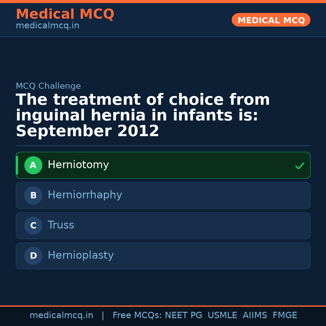This screenshot has height=326, width=326.
Task: Choose the C option circle badge
Action: point(33,225)
